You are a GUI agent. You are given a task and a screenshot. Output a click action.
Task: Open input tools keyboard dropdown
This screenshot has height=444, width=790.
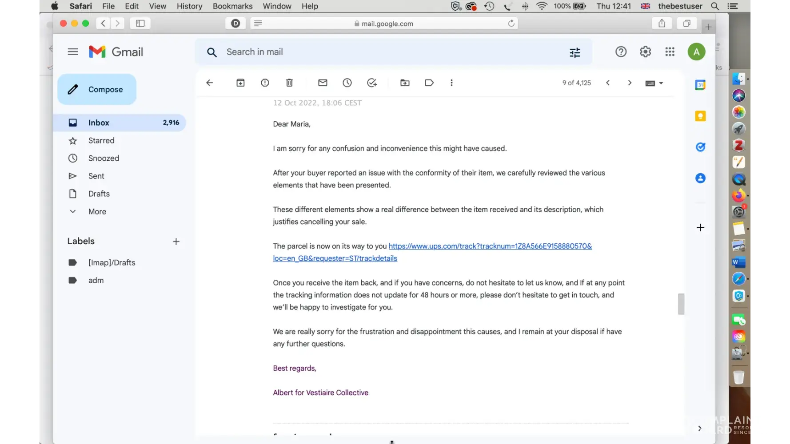[654, 83]
